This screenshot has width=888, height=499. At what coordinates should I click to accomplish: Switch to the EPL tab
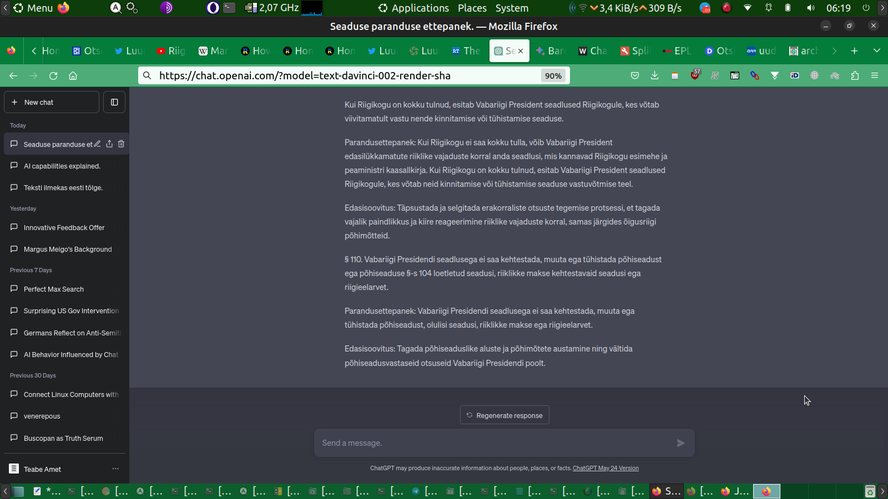coord(677,50)
